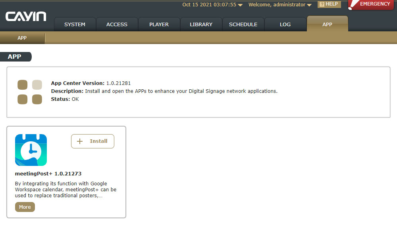View the LOG tab
Image resolution: width=397 pixels, height=229 pixels.
point(285,24)
